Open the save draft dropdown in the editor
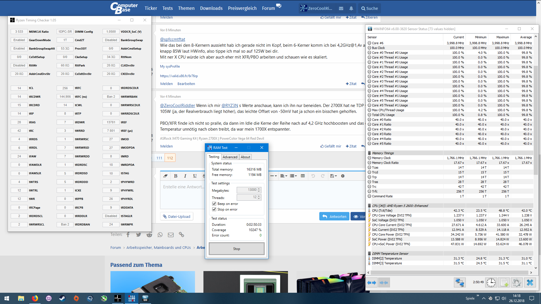Screen dimensions: 541x304 tap(333, 176)
